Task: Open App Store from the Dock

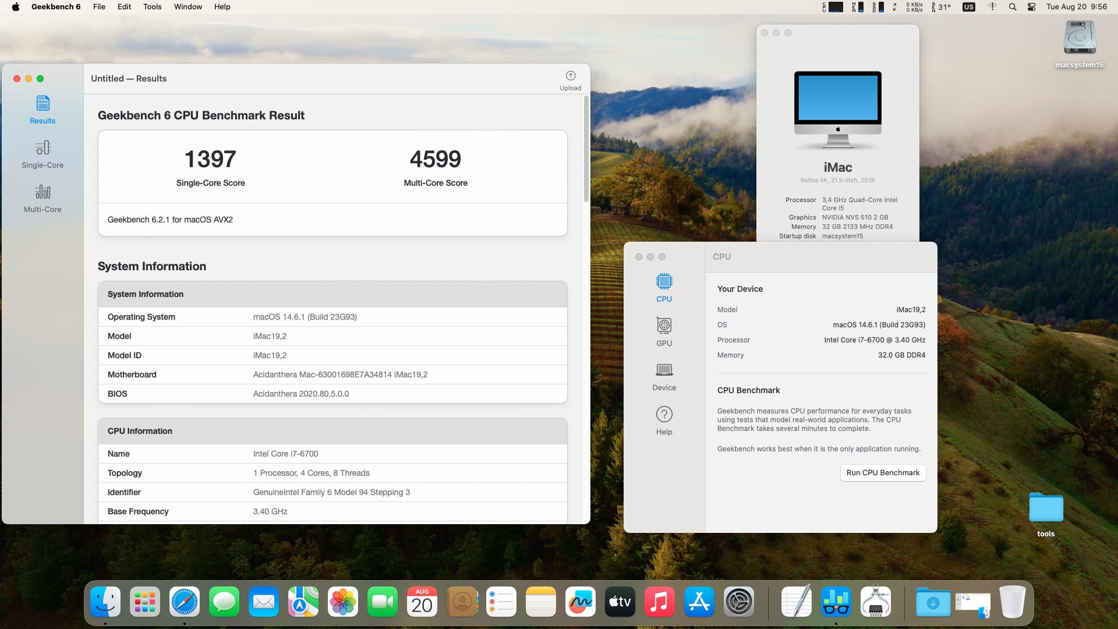Action: tap(699, 602)
